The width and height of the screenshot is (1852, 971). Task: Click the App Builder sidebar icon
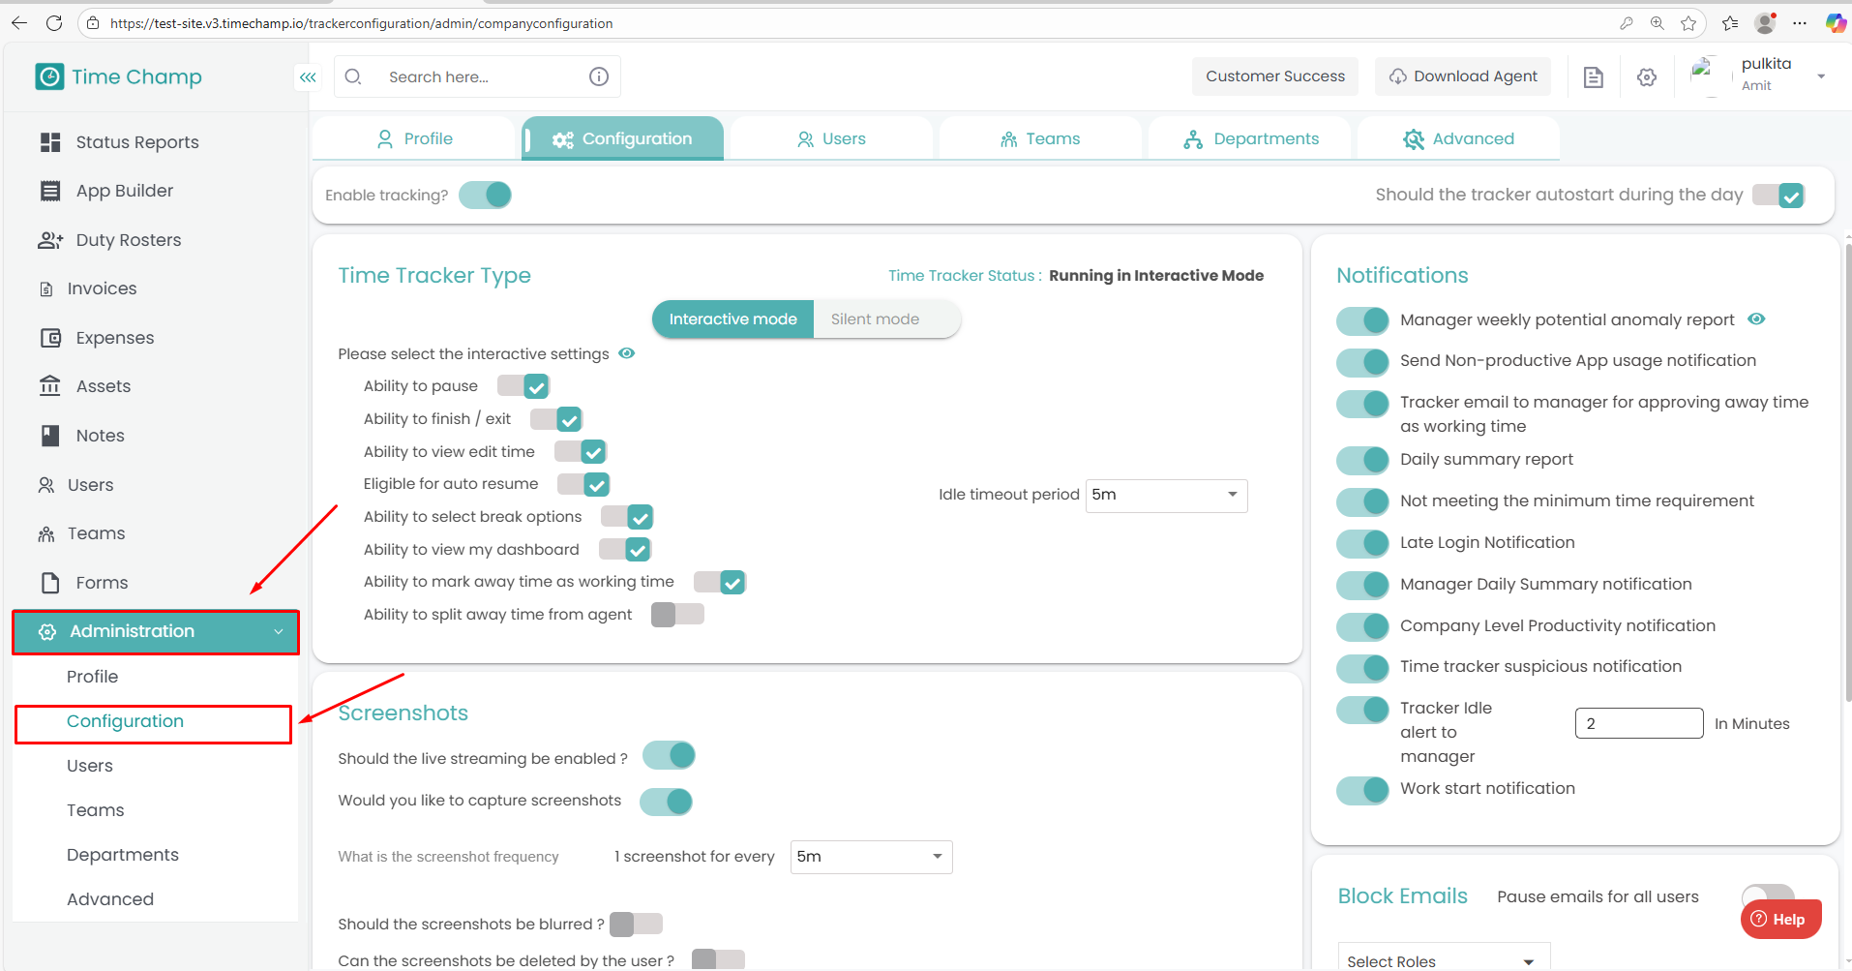(x=50, y=191)
